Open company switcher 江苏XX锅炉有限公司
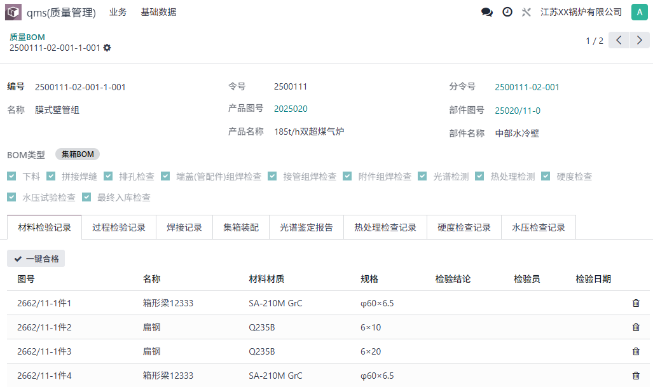653x387 pixels. (x=581, y=12)
